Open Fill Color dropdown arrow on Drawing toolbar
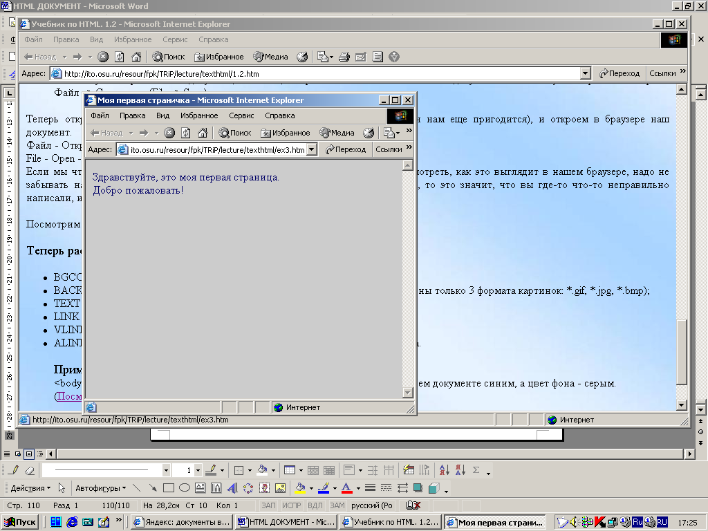The height and width of the screenshot is (531, 708). pyautogui.click(x=311, y=488)
